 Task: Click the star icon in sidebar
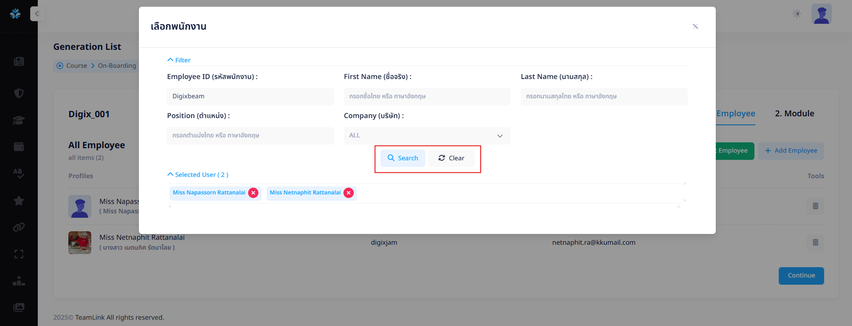tap(19, 201)
